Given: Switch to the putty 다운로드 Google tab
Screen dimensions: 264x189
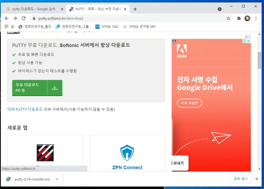Looking at the screenshot, I should point(33,9).
